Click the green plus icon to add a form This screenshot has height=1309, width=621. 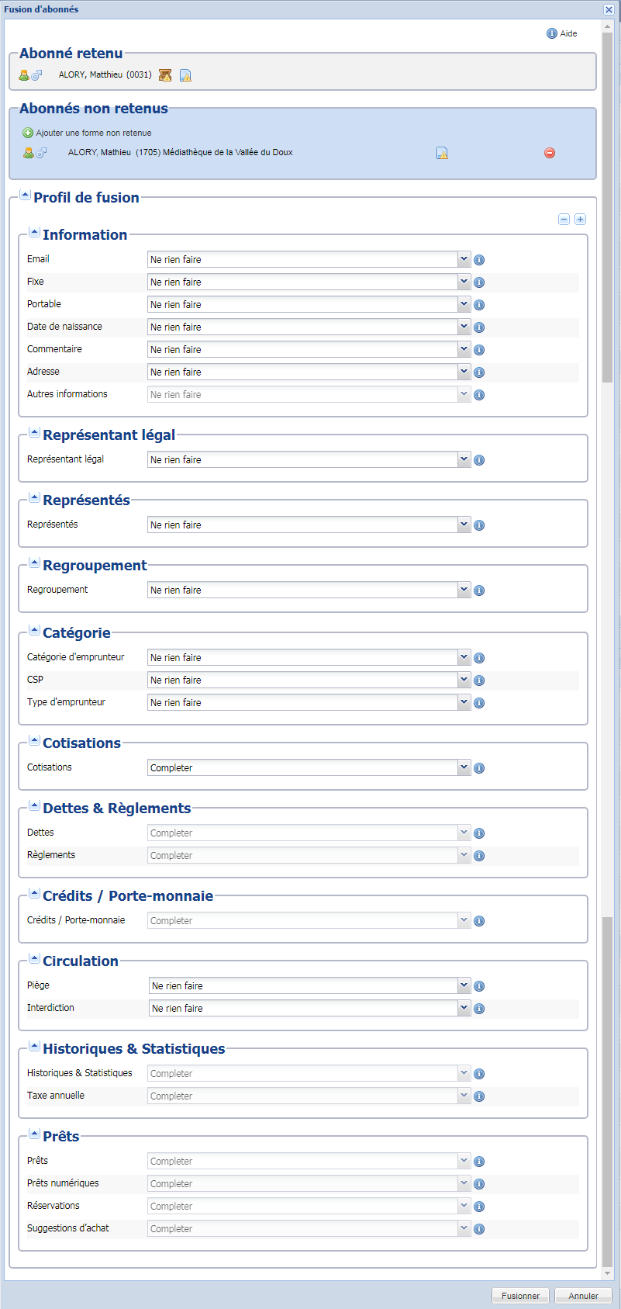pyautogui.click(x=28, y=133)
